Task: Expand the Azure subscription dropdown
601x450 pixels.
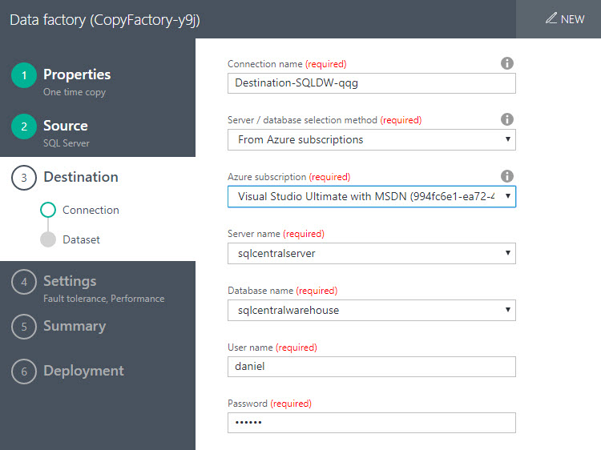Action: (x=371, y=196)
